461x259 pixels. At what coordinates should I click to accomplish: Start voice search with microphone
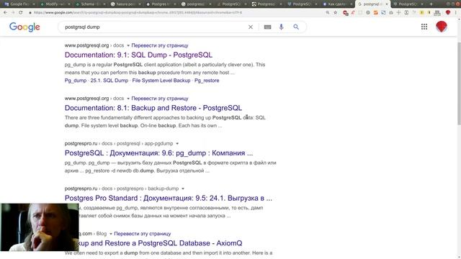click(282, 27)
